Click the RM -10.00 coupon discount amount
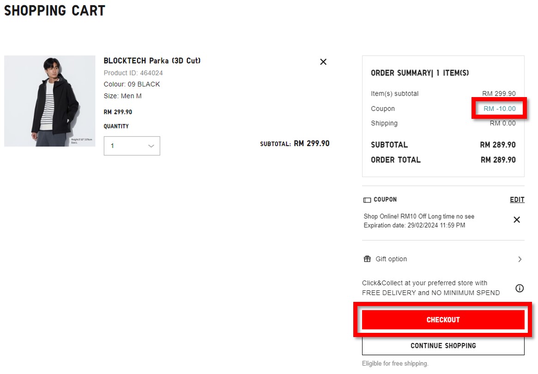Image resolution: width=538 pixels, height=374 pixels. (499, 109)
